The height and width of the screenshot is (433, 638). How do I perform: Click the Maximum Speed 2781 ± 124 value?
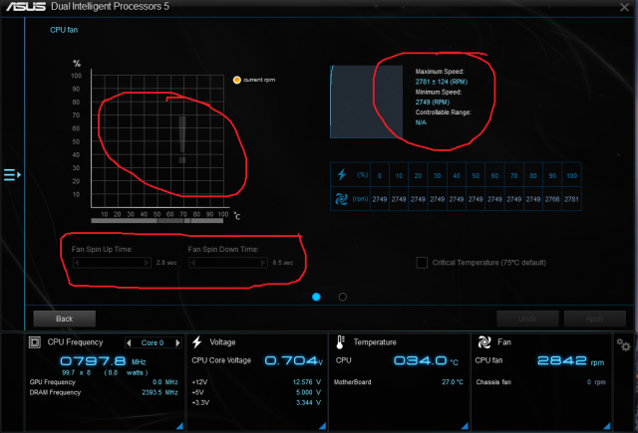click(x=442, y=82)
